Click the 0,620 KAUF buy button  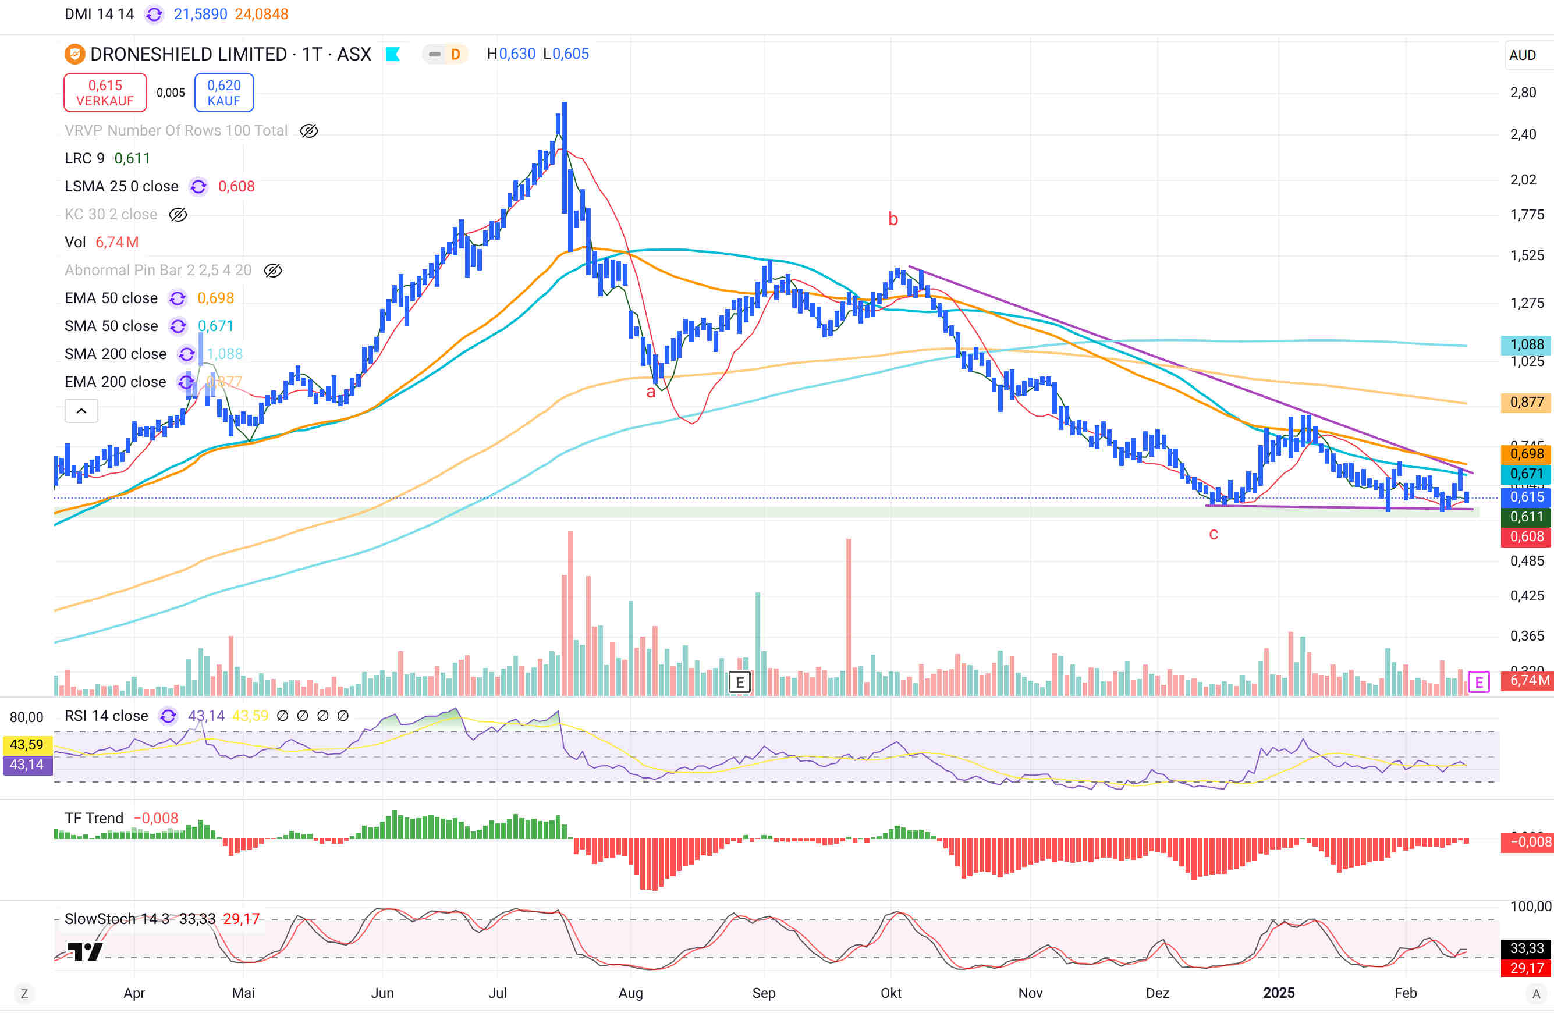224,93
